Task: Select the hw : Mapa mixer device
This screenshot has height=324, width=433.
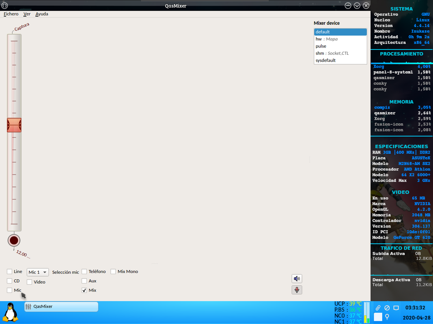Action: (x=340, y=39)
